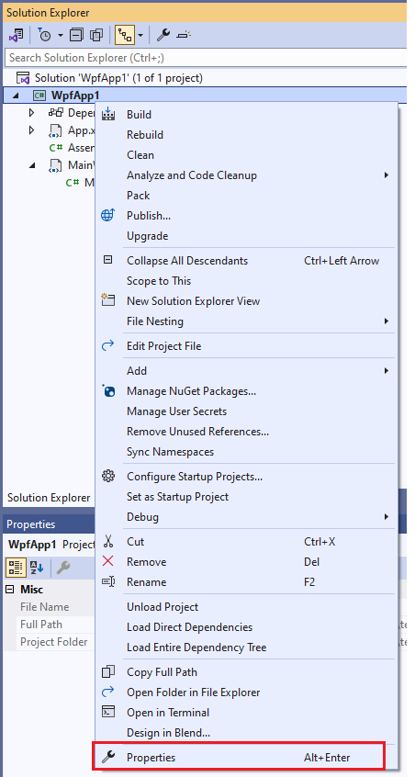Image resolution: width=415 pixels, height=777 pixels.
Task: Expand the Dependencies tree node
Action: point(32,113)
